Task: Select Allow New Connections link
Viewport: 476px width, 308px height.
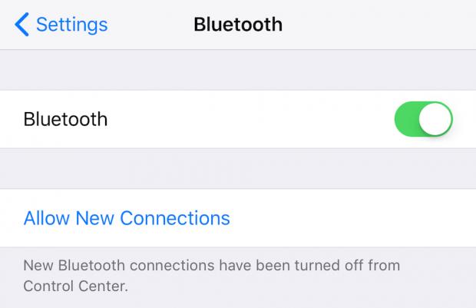Action: (x=127, y=218)
